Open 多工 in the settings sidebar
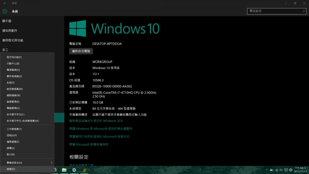 tap(5, 50)
